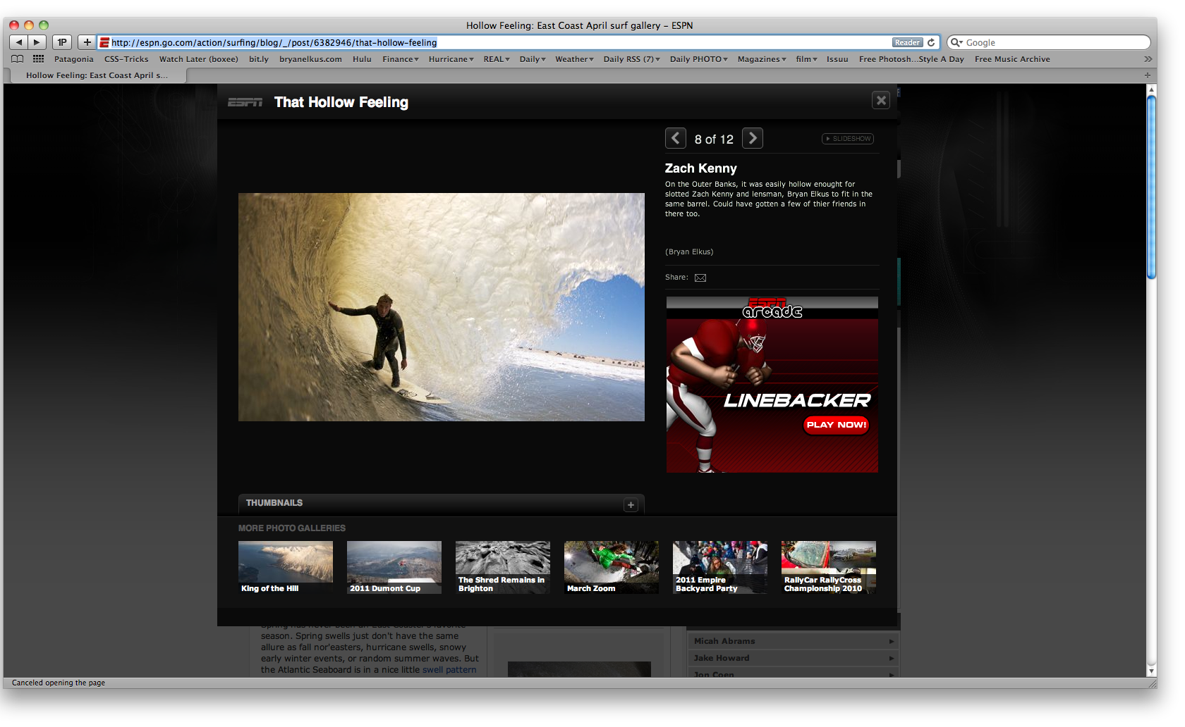The image size is (1185, 727).
Task: Show hidden bookmarks overflow chevron
Action: tap(1148, 59)
